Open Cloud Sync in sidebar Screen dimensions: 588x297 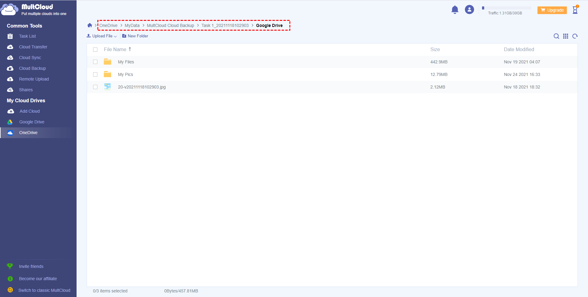[30, 58]
